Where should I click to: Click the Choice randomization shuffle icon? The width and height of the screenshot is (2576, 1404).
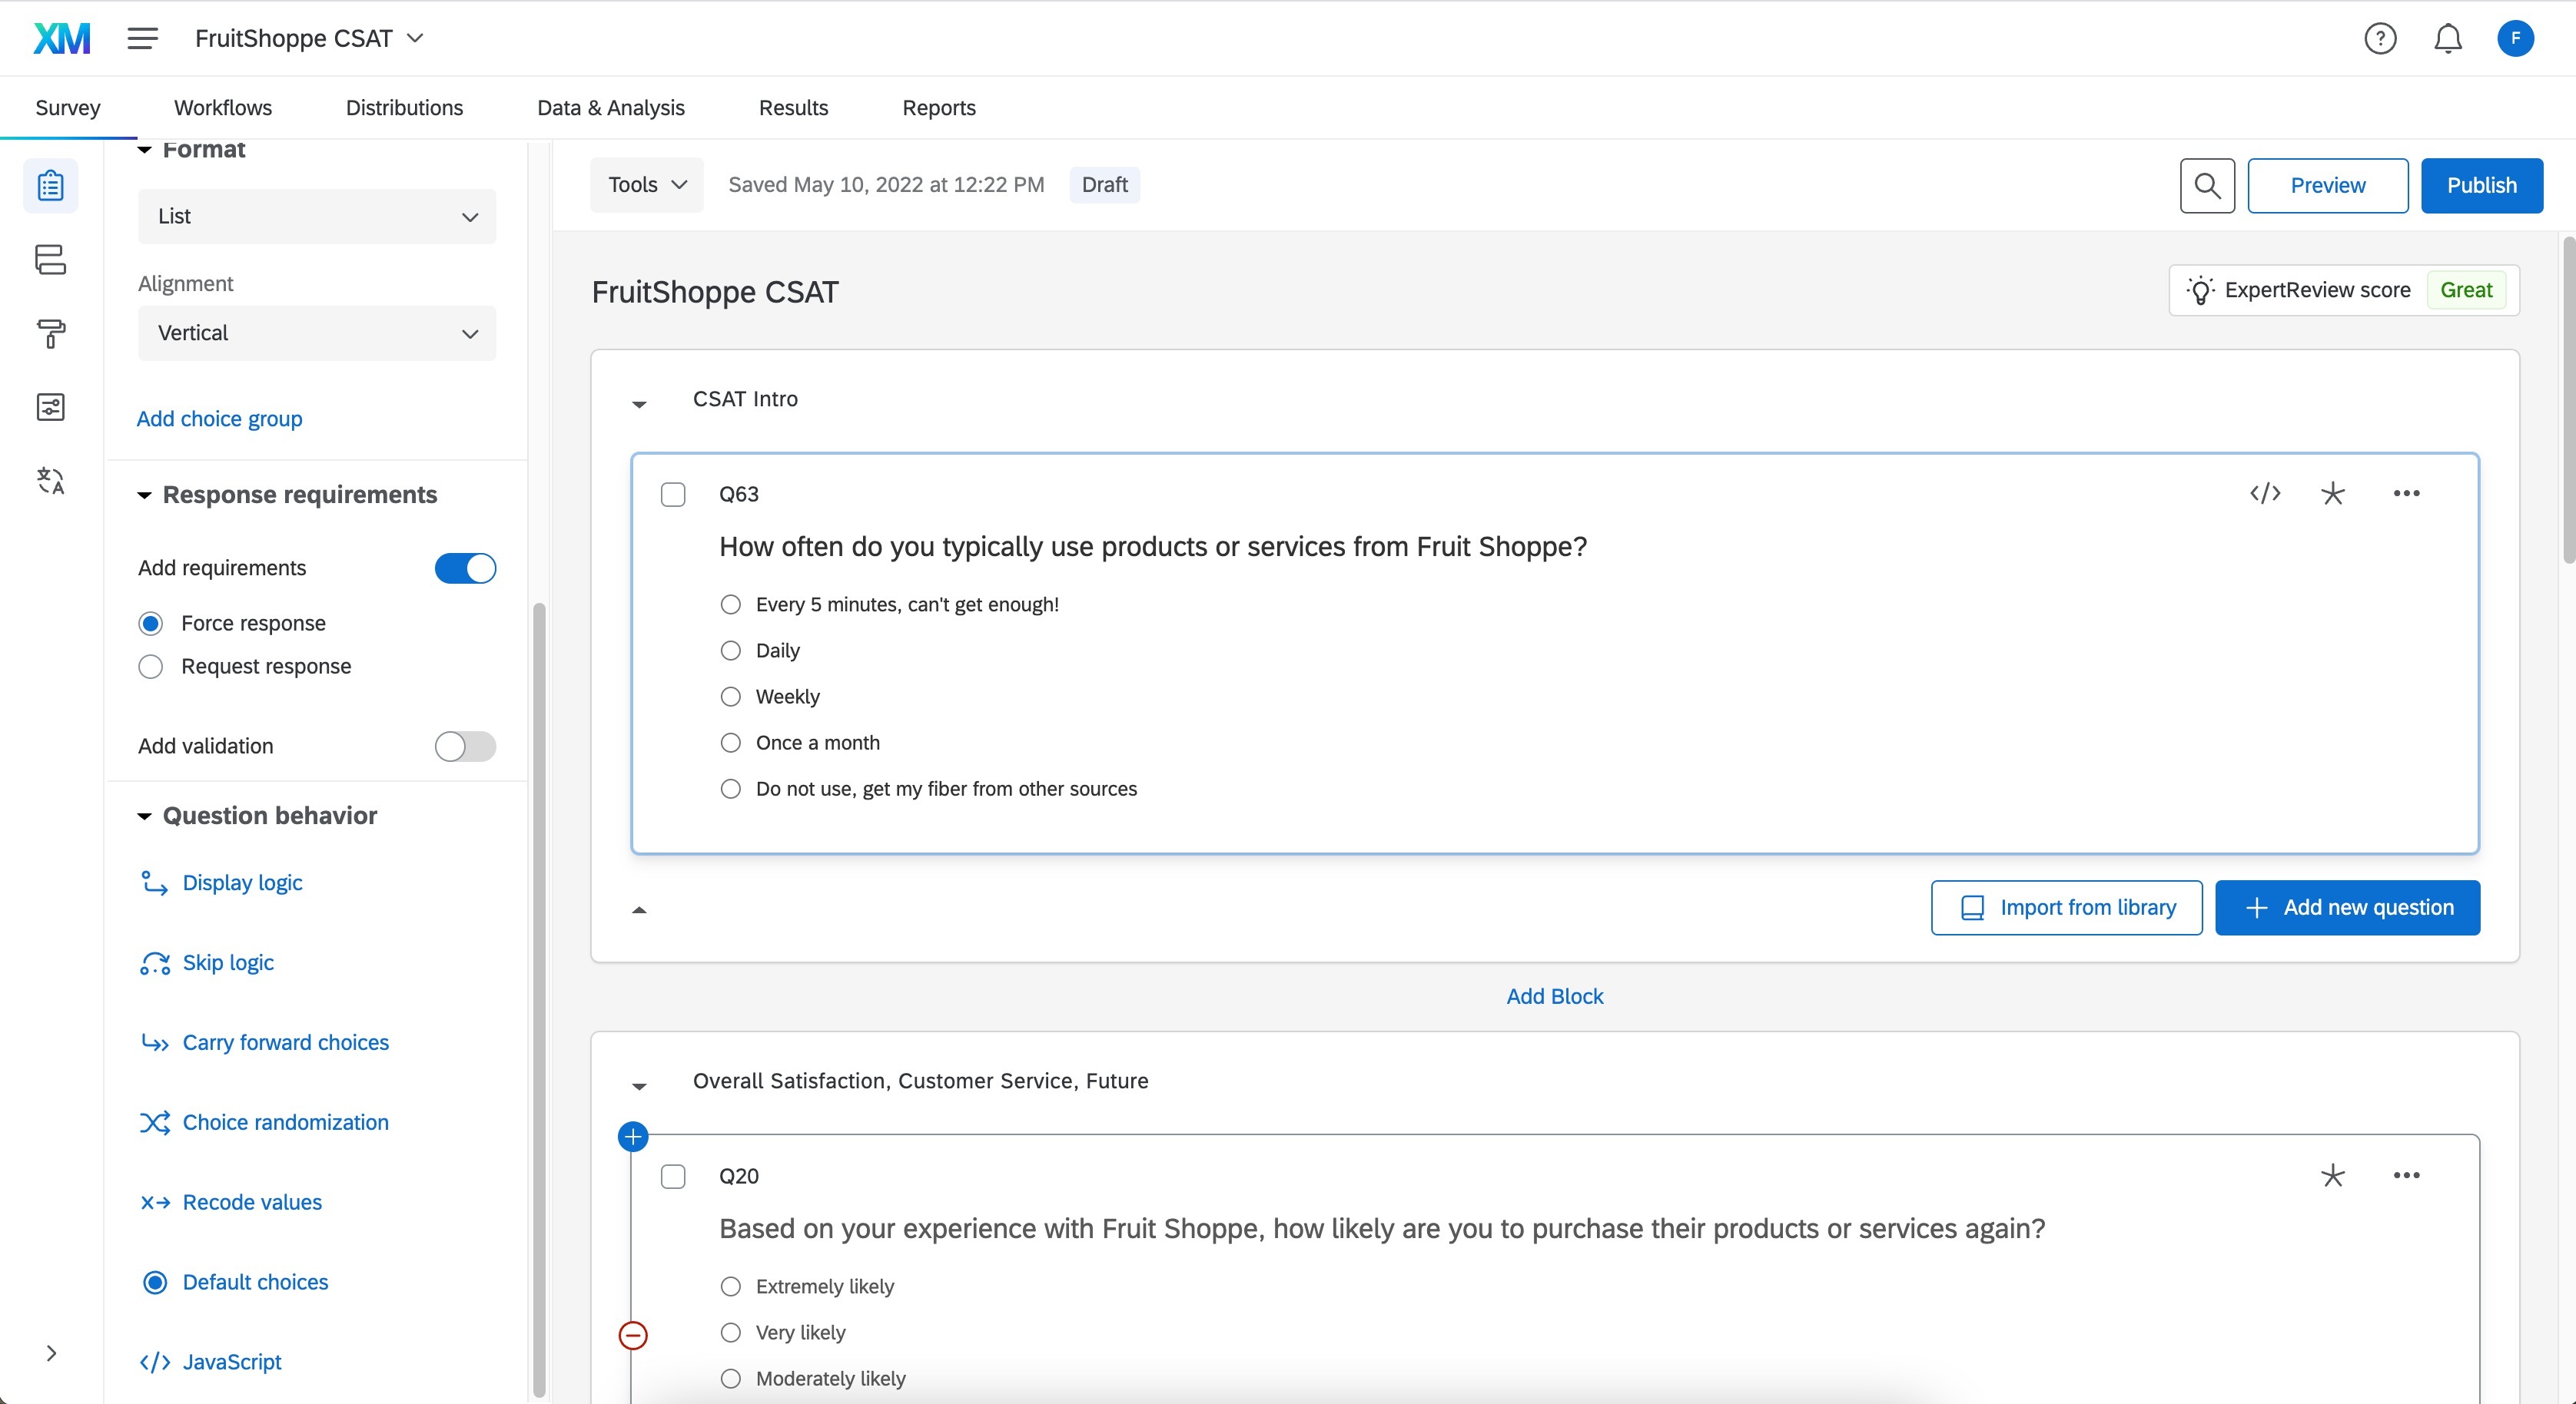pyautogui.click(x=154, y=1122)
